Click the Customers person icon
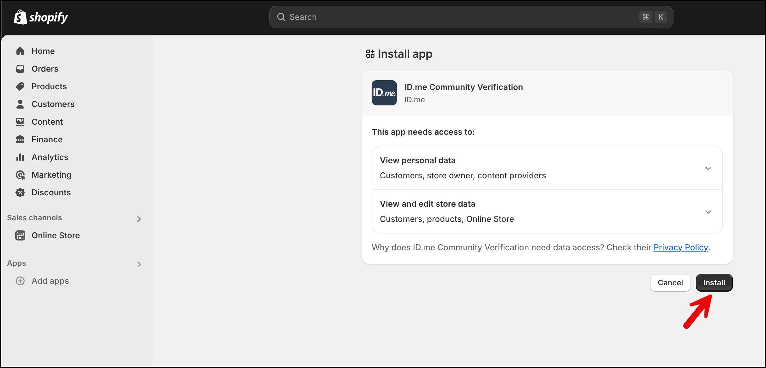766x368 pixels. (20, 104)
